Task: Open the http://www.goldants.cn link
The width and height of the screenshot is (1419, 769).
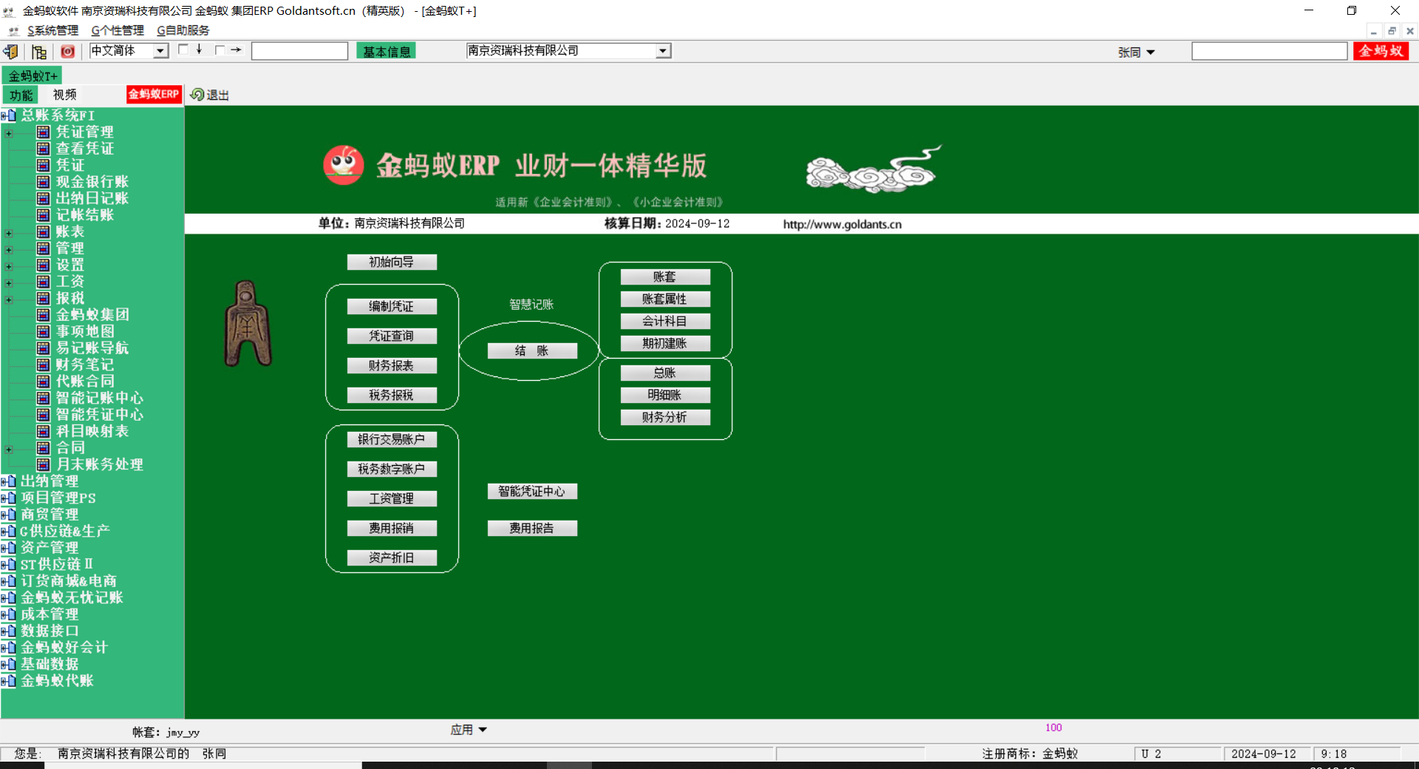Action: point(843,224)
